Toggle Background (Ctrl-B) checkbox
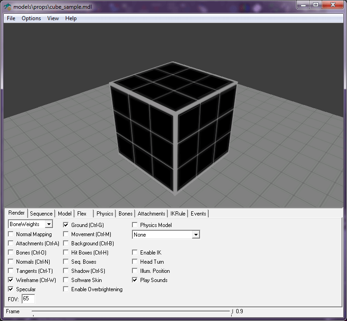The image size is (347, 321). (x=66, y=244)
